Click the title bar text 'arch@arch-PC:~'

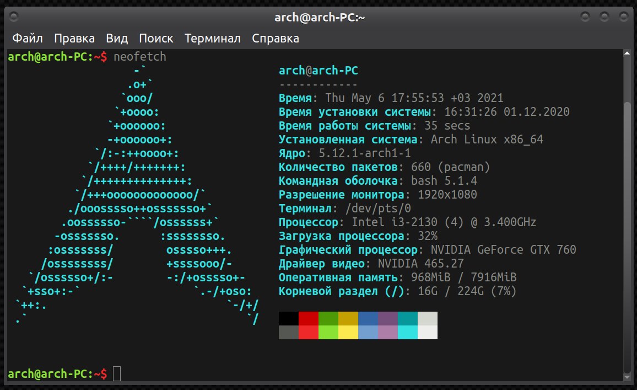pos(320,18)
